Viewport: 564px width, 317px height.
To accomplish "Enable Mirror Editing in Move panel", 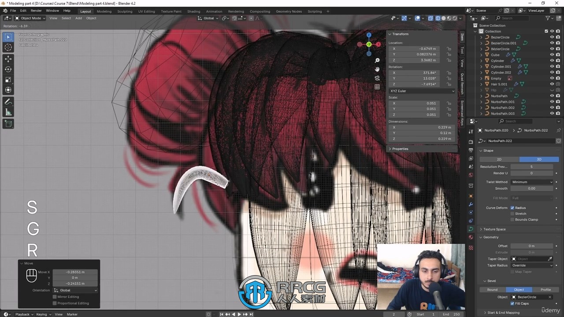I will [55, 297].
